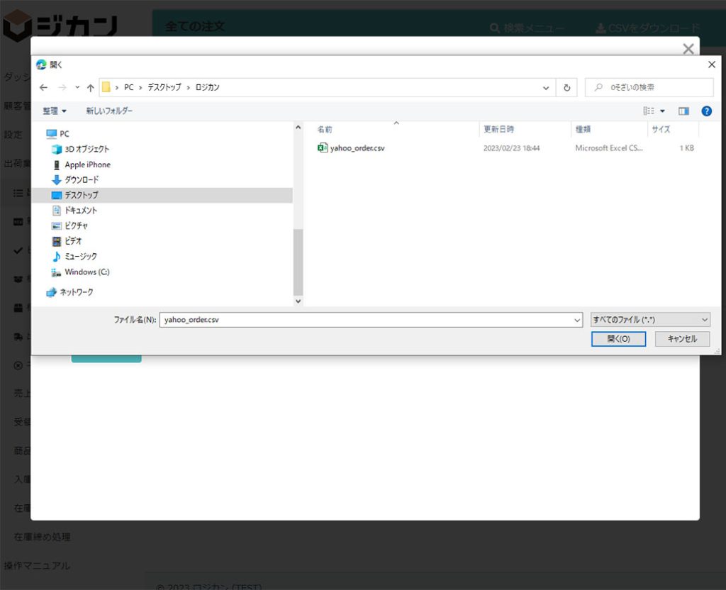Image resolution: width=726 pixels, height=590 pixels.
Task: Click the 開く(O) button
Action: [618, 339]
